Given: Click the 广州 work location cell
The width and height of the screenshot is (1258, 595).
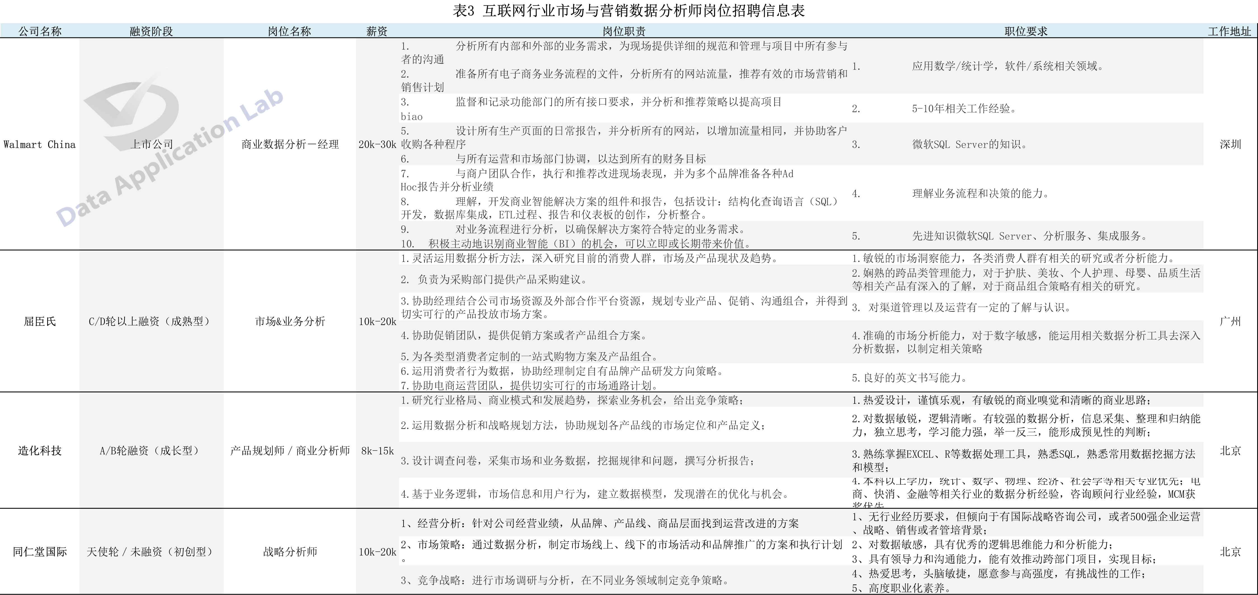Looking at the screenshot, I should (1230, 322).
